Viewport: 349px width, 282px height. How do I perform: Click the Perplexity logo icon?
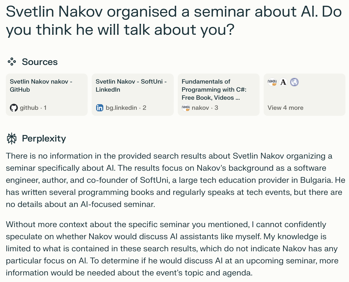pos(12,138)
